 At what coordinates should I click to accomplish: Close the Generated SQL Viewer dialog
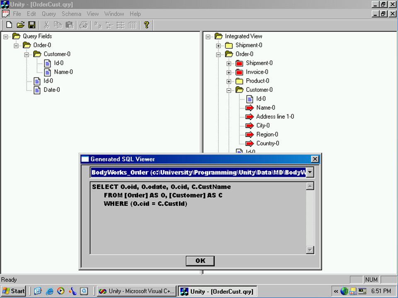coord(315,159)
